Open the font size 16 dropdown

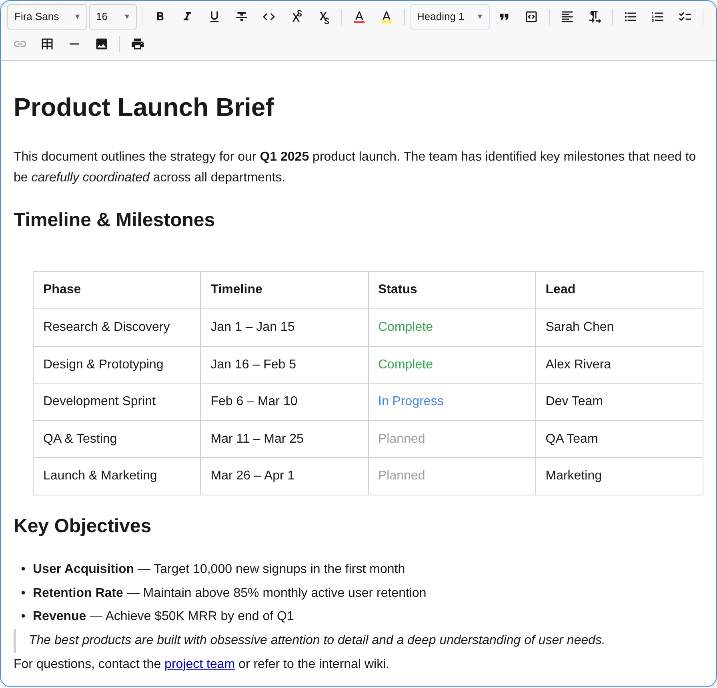(112, 17)
